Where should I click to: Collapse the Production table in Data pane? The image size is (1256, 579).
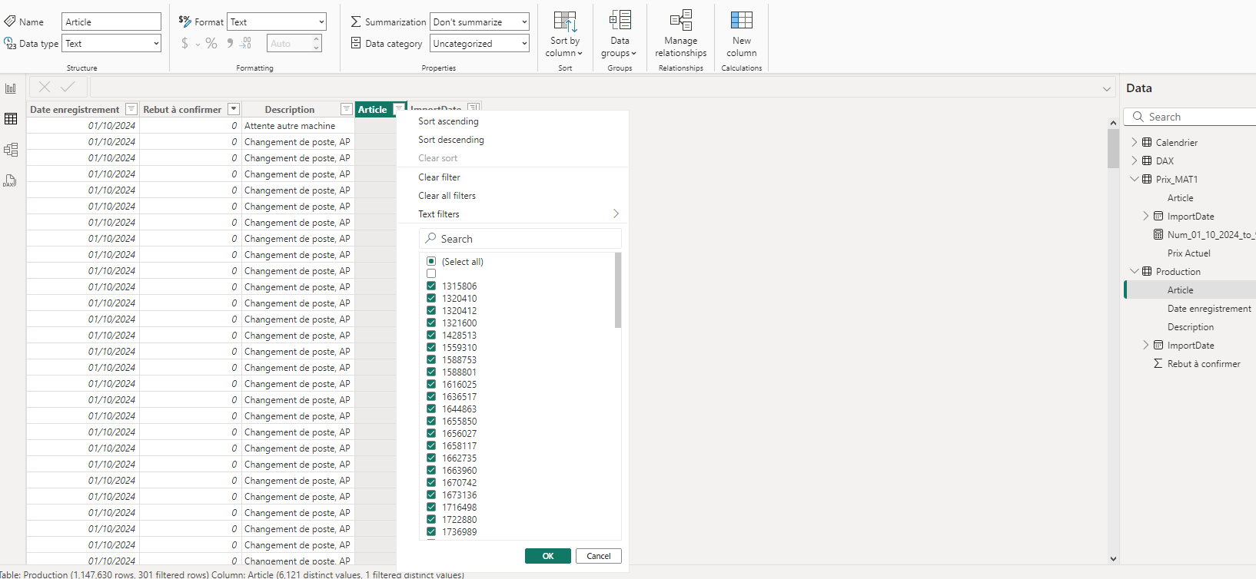[x=1134, y=271]
